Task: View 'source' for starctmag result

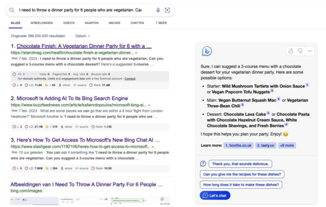Action: pos(80,85)
